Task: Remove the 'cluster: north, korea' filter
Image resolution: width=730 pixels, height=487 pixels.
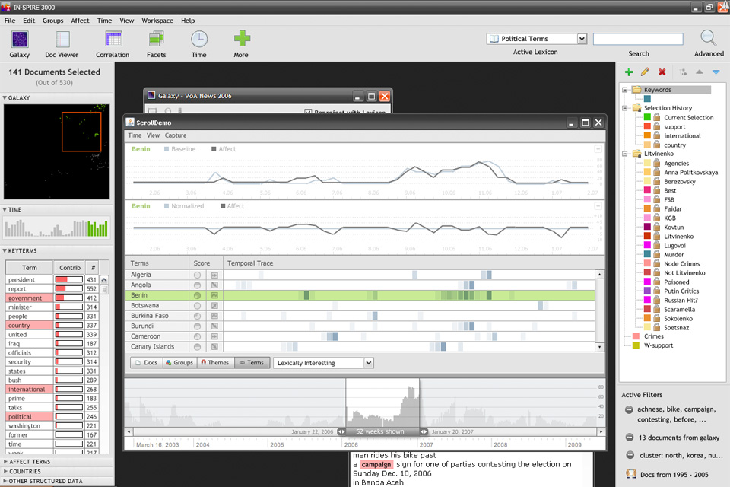Action: [x=629, y=455]
